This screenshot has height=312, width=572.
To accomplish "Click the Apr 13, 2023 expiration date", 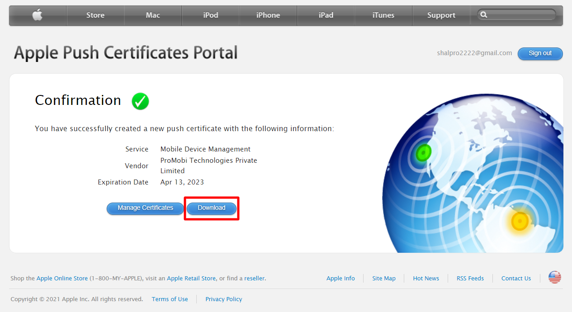I will (182, 182).
